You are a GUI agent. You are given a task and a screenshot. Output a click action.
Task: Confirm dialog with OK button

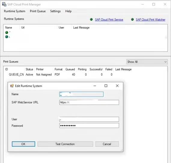pos(23,144)
